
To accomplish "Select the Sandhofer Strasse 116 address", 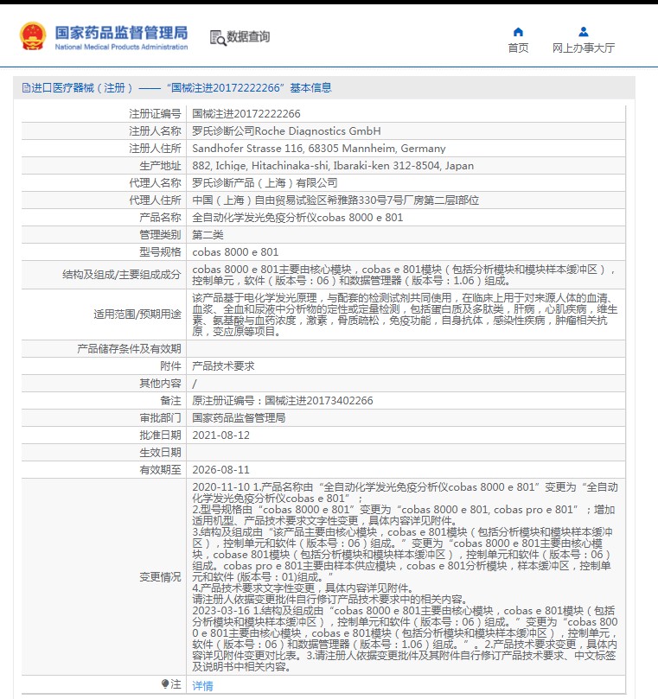I will coord(319,149).
